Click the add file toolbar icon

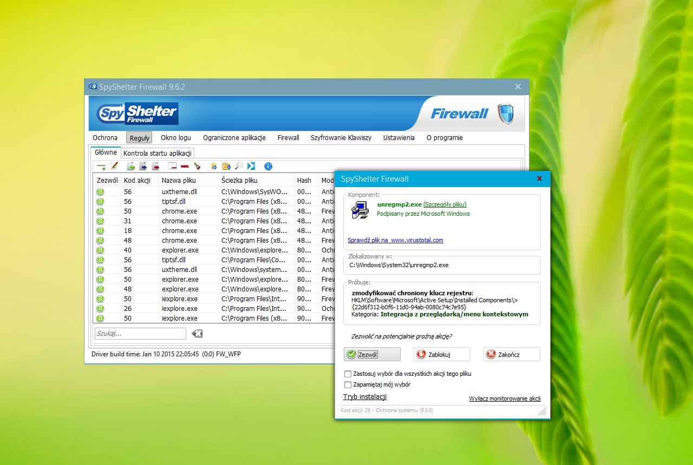click(214, 166)
